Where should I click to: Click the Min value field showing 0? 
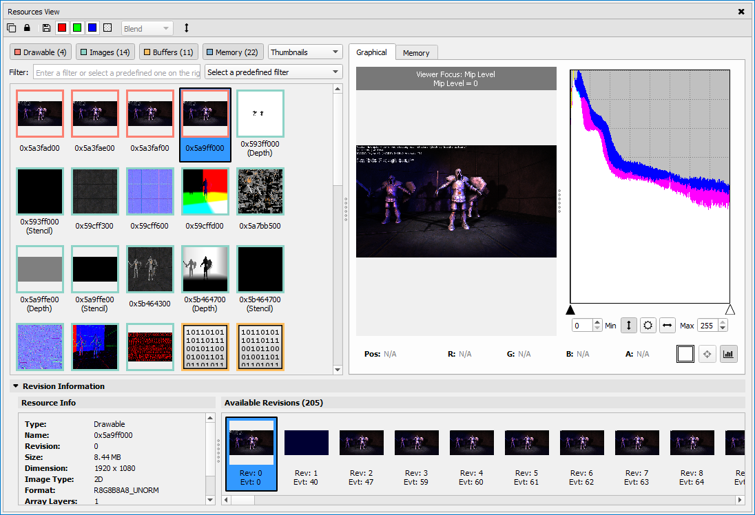coord(582,326)
